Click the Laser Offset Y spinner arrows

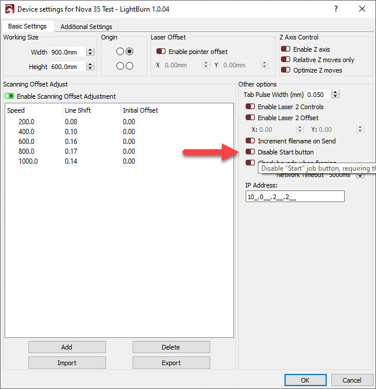tap(264, 65)
